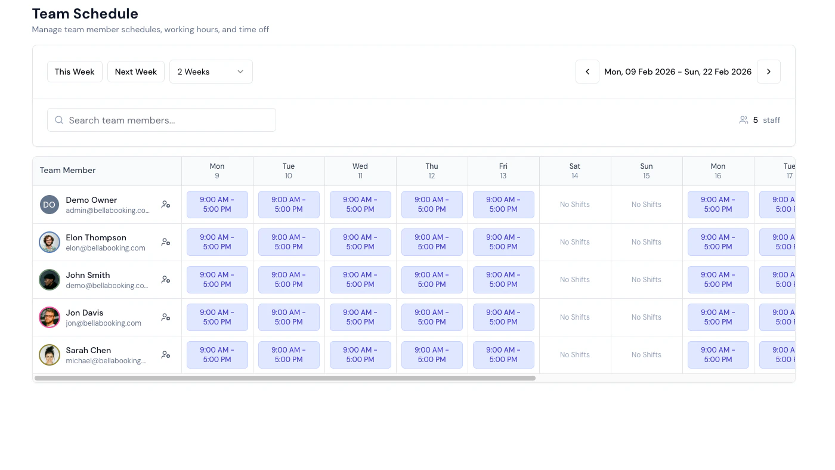Click the search magnifier icon
The width and height of the screenshot is (835, 470).
click(x=59, y=120)
